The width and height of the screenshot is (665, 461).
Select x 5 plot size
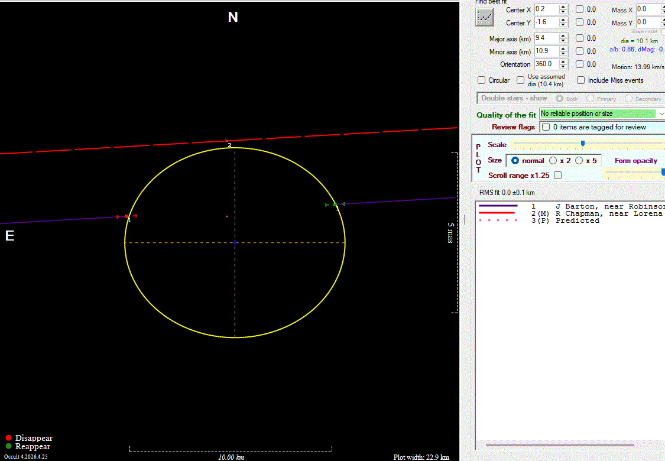(x=579, y=161)
